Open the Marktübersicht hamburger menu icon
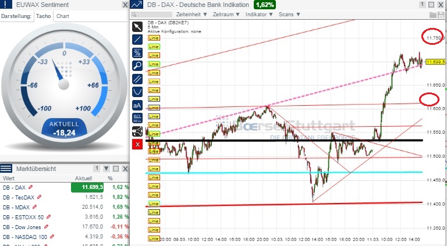 (6, 169)
